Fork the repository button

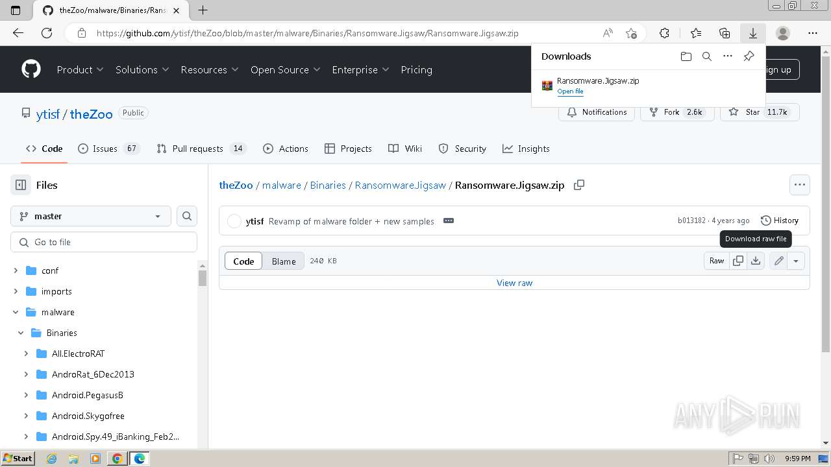click(677, 112)
